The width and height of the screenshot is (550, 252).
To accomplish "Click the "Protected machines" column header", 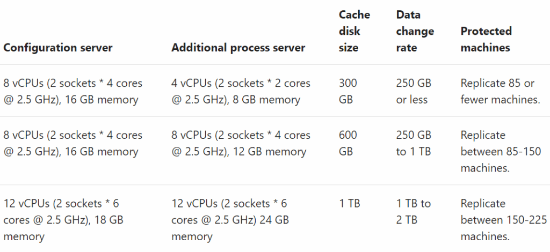I will click(486, 39).
